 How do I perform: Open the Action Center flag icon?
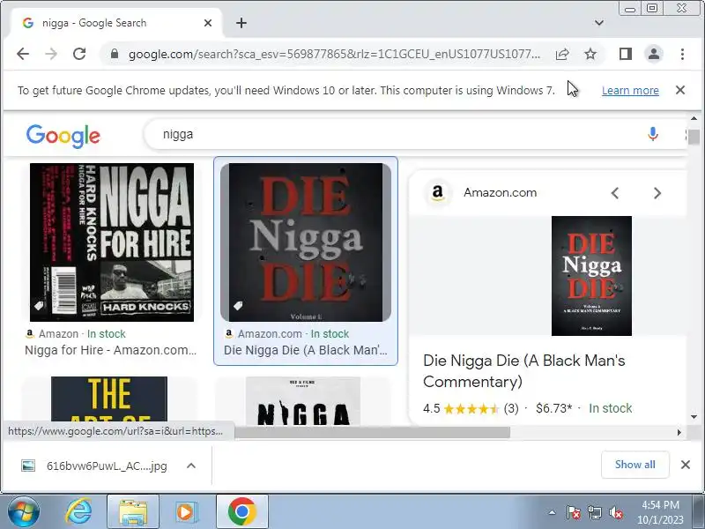click(x=573, y=513)
